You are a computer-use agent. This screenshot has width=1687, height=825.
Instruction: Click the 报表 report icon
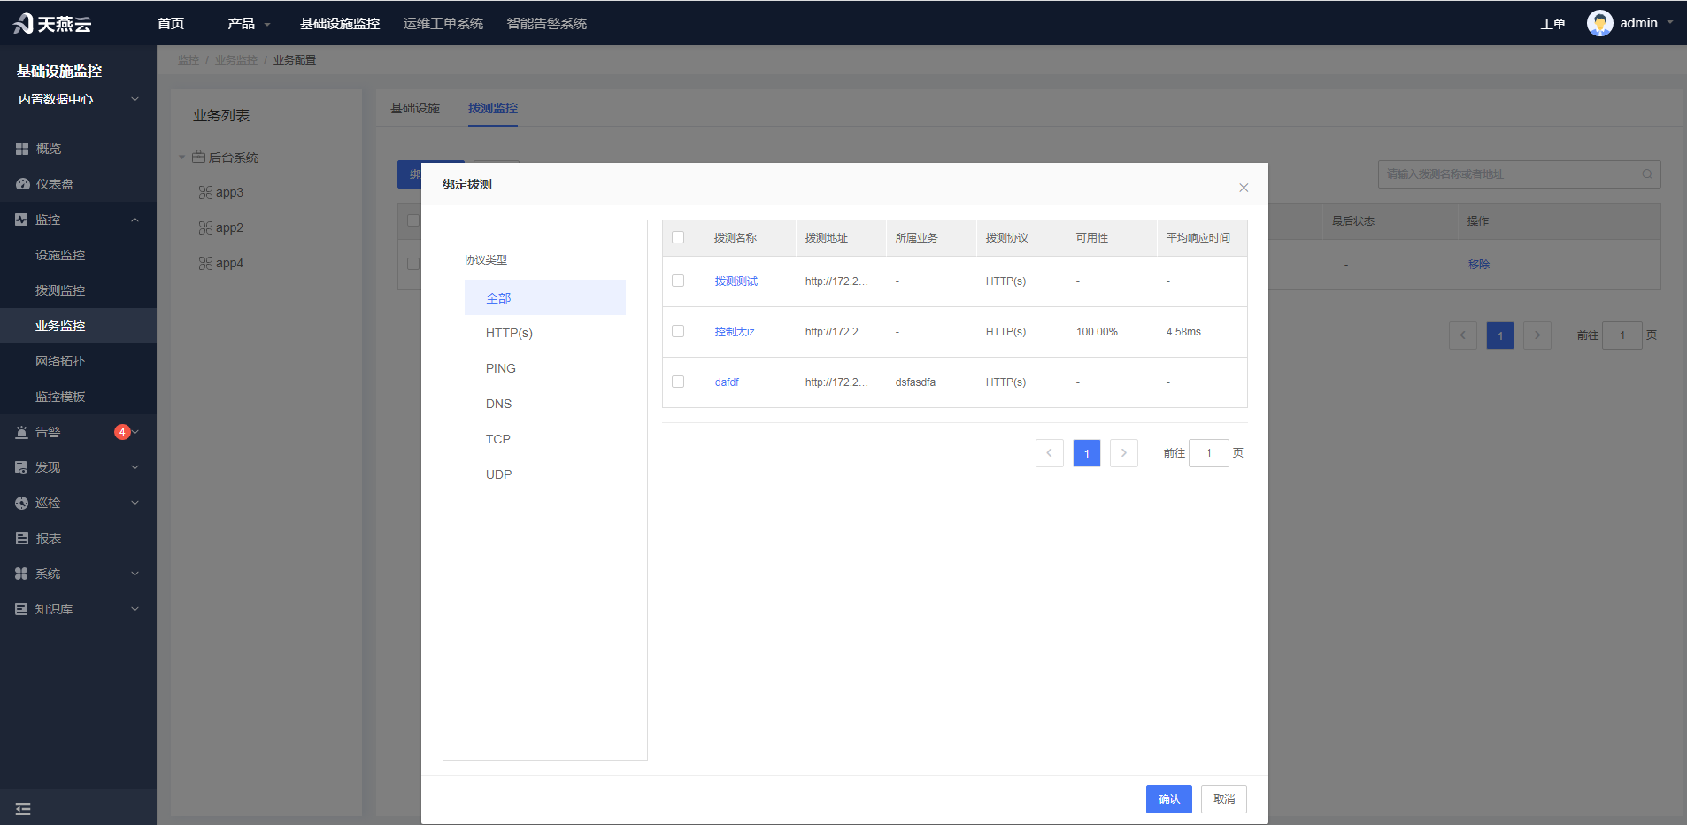click(x=22, y=538)
